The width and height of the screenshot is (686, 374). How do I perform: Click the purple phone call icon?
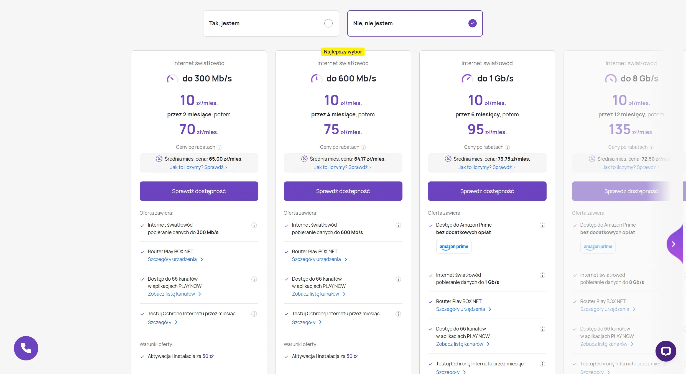[x=26, y=348]
